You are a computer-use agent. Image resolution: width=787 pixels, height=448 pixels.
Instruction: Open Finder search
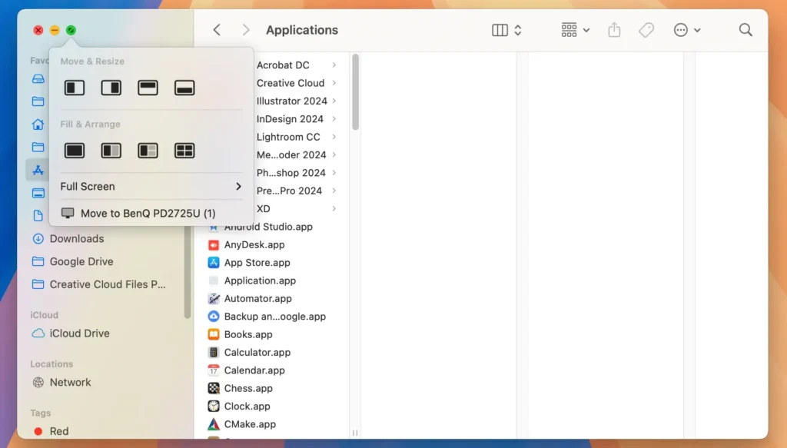[745, 30]
